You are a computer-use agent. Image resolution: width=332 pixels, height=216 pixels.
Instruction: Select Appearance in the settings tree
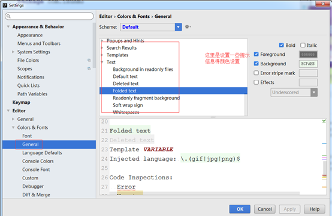pyautogui.click(x=30, y=35)
